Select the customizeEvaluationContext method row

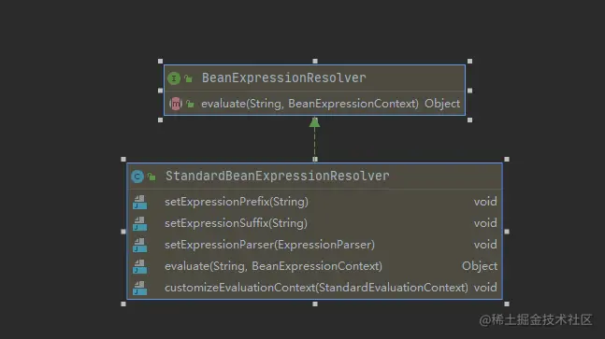click(314, 288)
